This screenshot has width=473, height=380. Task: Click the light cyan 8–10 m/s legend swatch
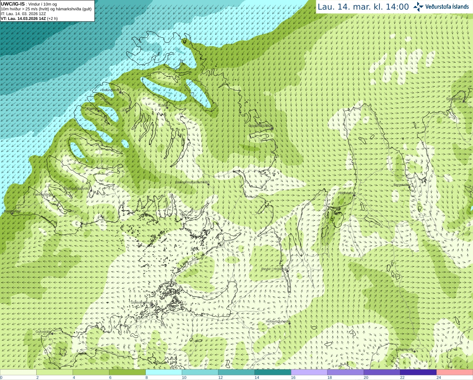[x=164, y=372]
